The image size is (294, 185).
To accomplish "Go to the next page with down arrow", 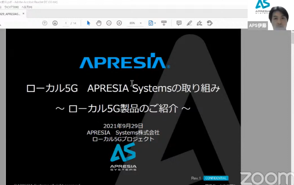I will [55, 23].
